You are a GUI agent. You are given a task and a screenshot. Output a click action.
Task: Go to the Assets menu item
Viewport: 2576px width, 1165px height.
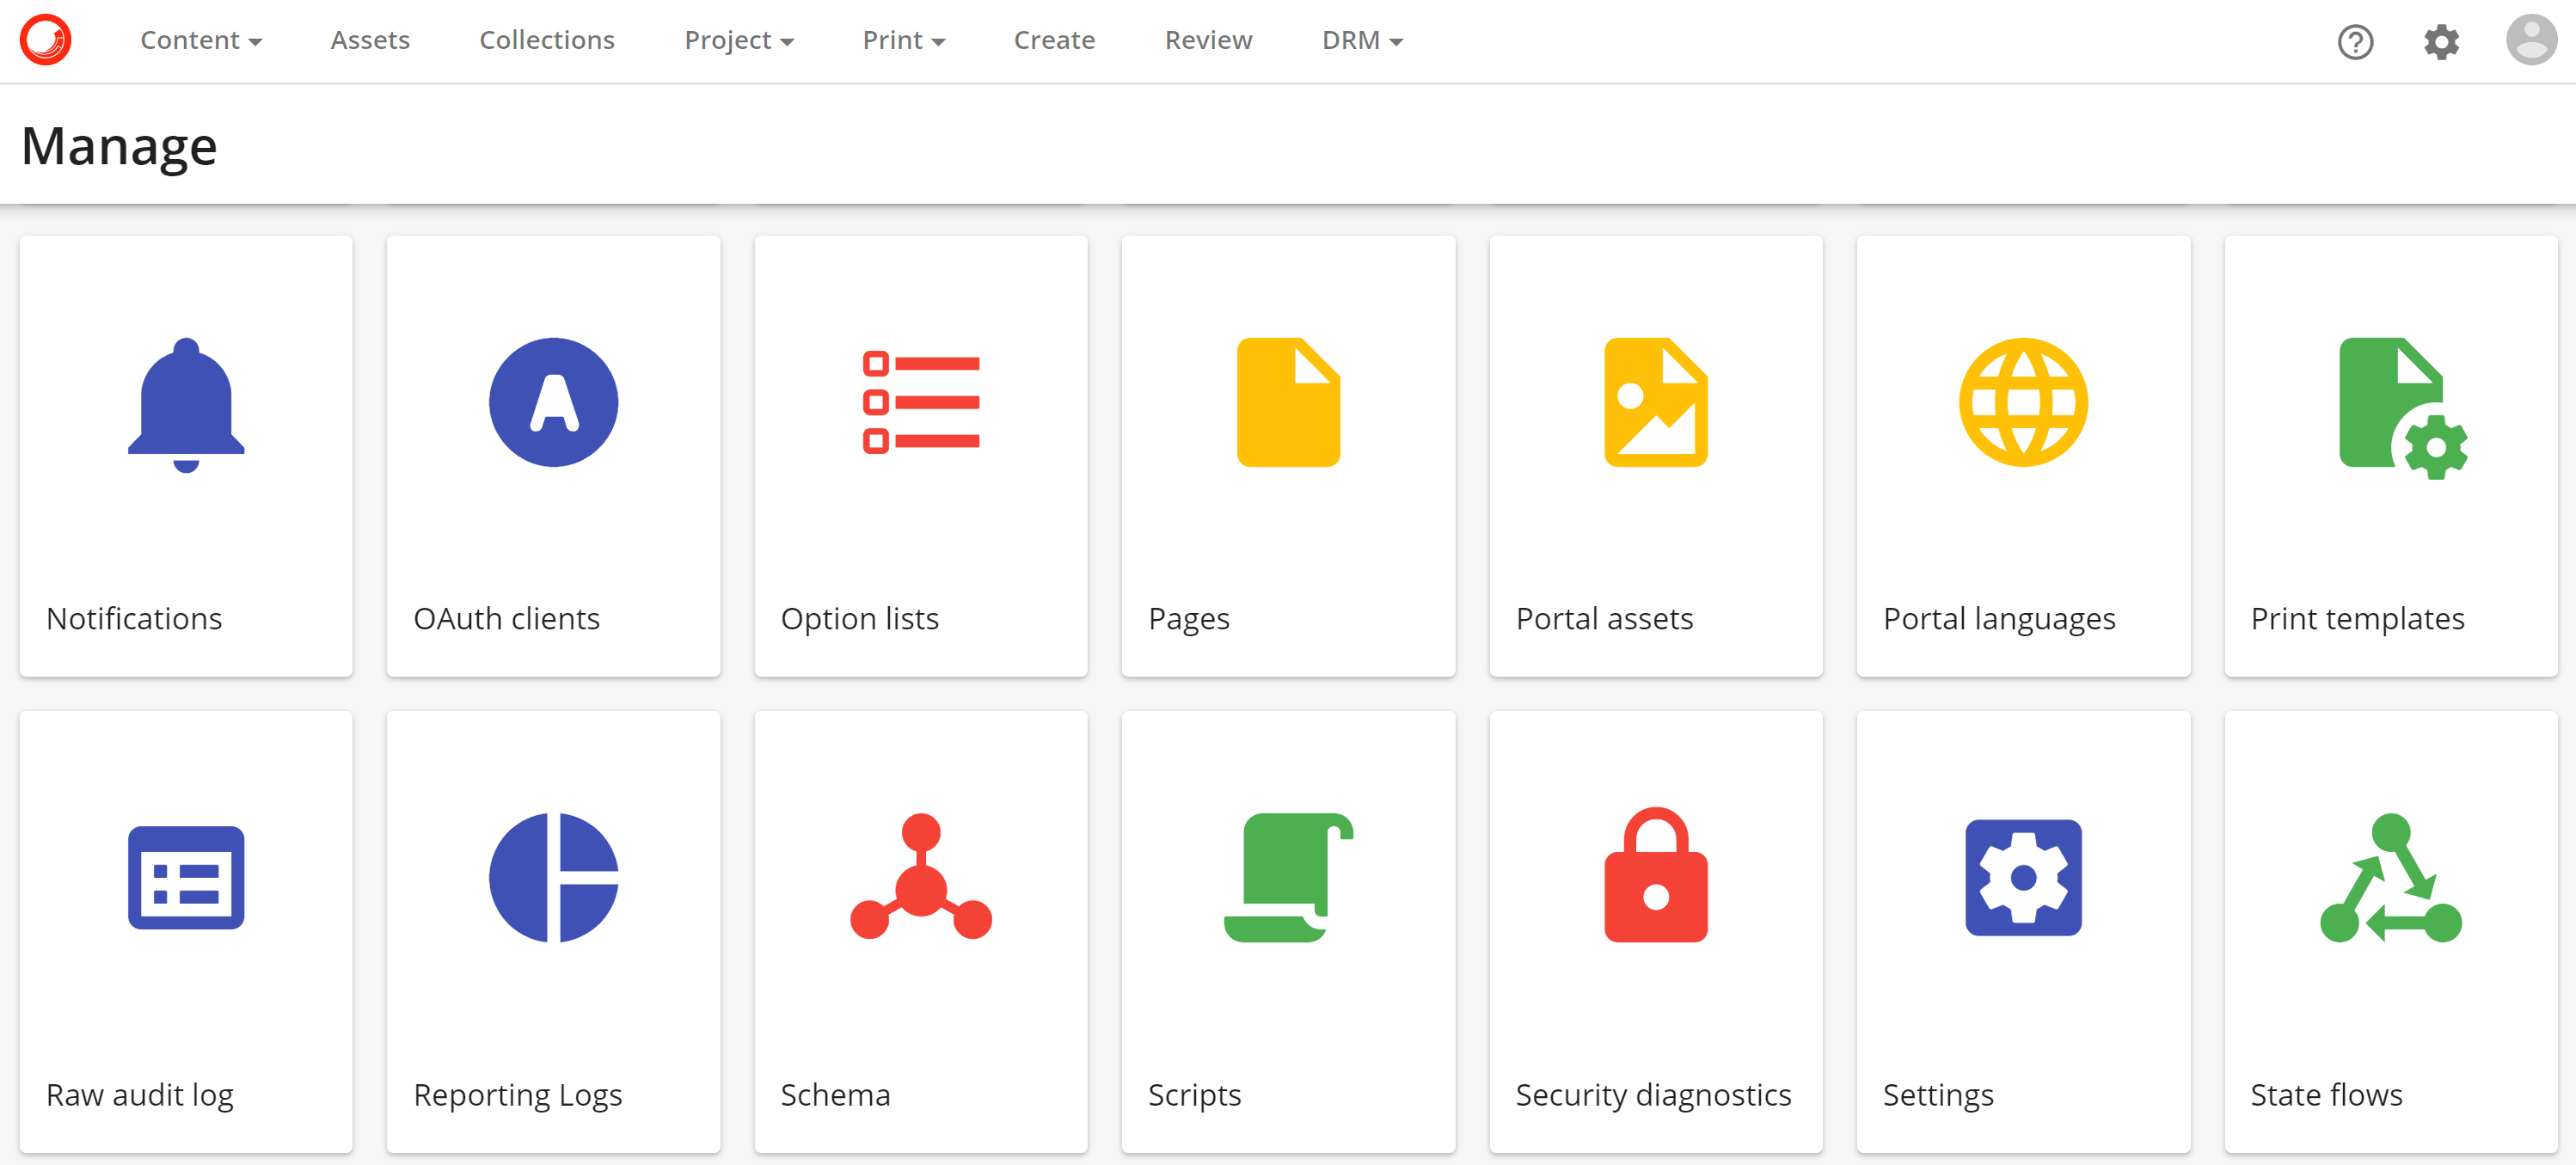(x=370, y=40)
